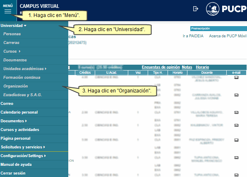Select Formación continua menu item
Image resolution: width=247 pixels, height=177 pixels.
tap(22, 78)
